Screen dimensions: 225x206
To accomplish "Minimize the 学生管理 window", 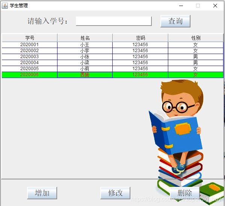I will coord(181,6).
